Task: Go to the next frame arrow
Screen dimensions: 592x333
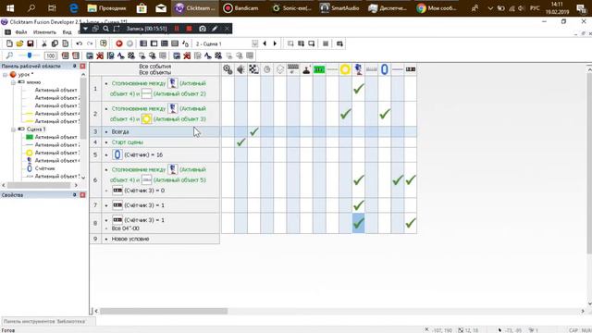Action: [x=275, y=43]
